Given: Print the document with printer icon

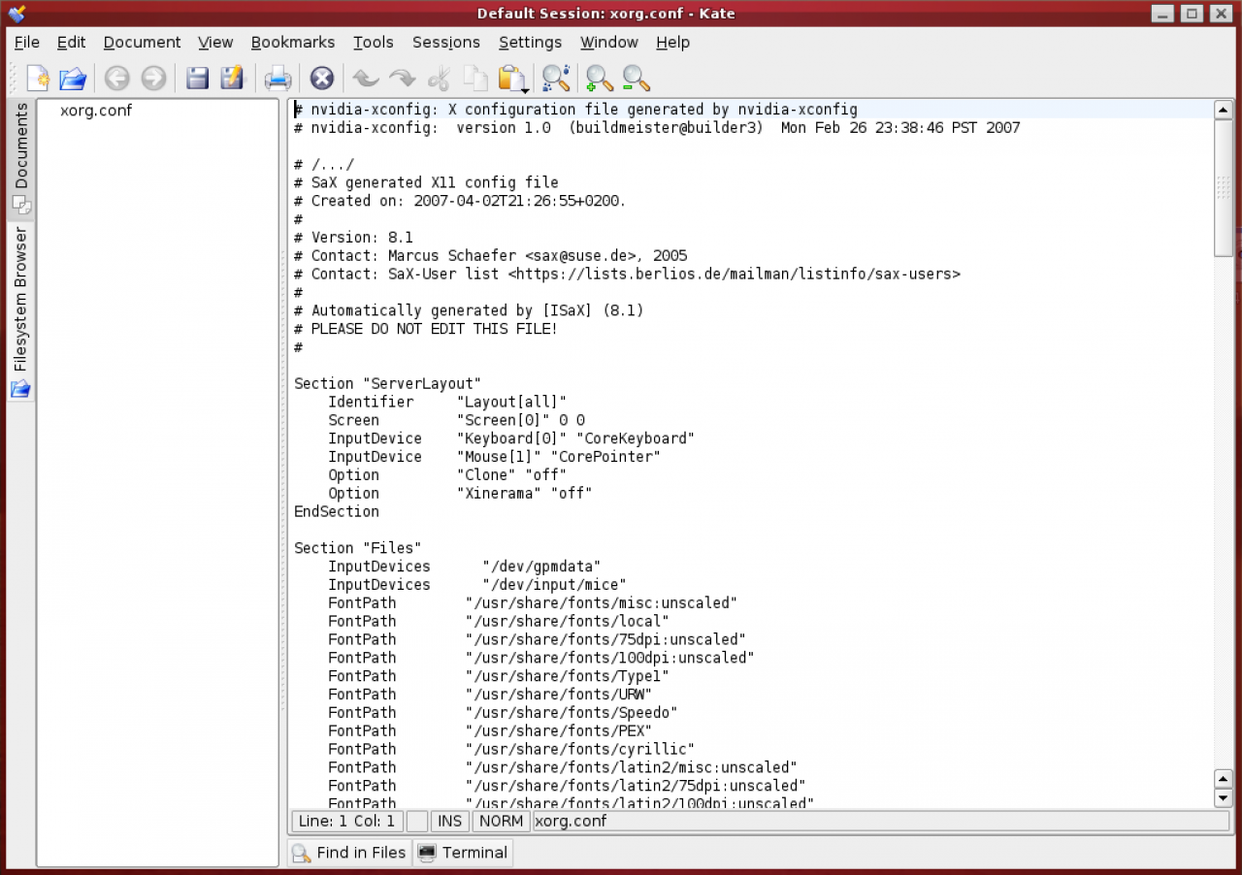Looking at the screenshot, I should [278, 78].
